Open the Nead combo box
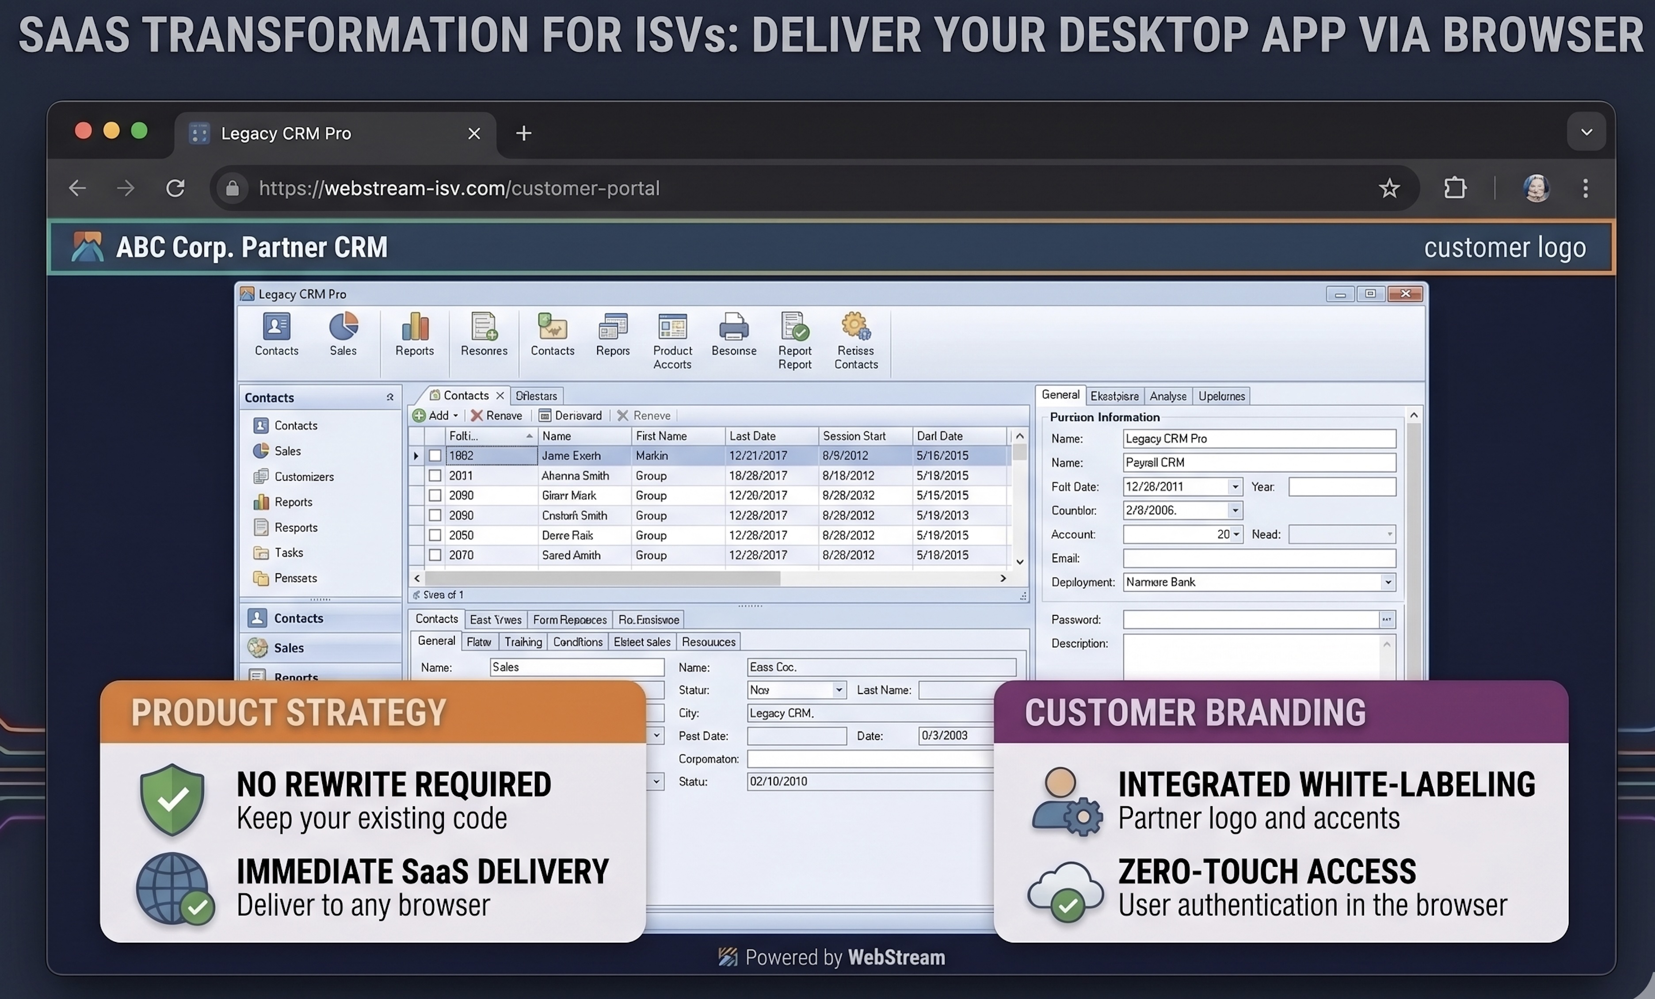The image size is (1655, 999). pyautogui.click(x=1342, y=534)
